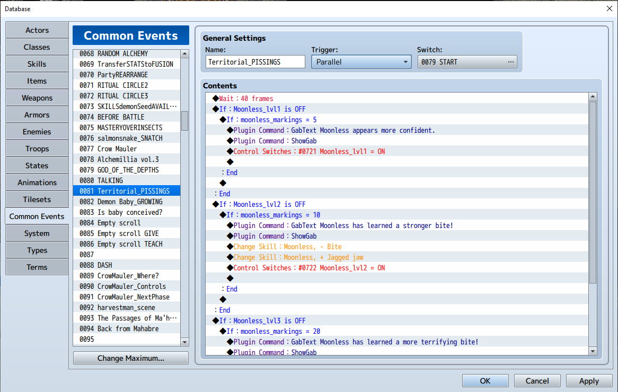Click the Contents pane scrollbar thumb
Viewport: 618px width, 392px height.
pos(593,192)
